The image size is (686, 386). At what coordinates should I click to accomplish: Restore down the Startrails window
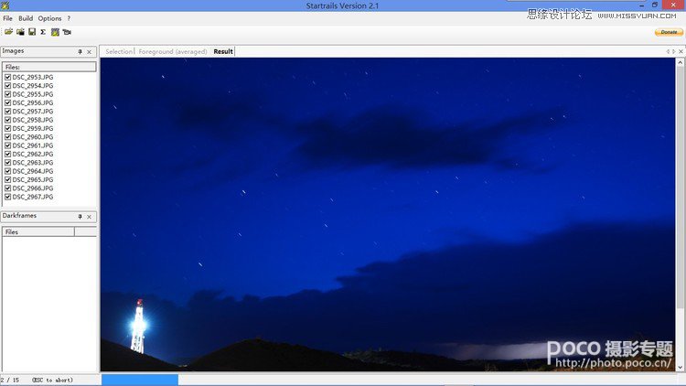tap(655, 5)
